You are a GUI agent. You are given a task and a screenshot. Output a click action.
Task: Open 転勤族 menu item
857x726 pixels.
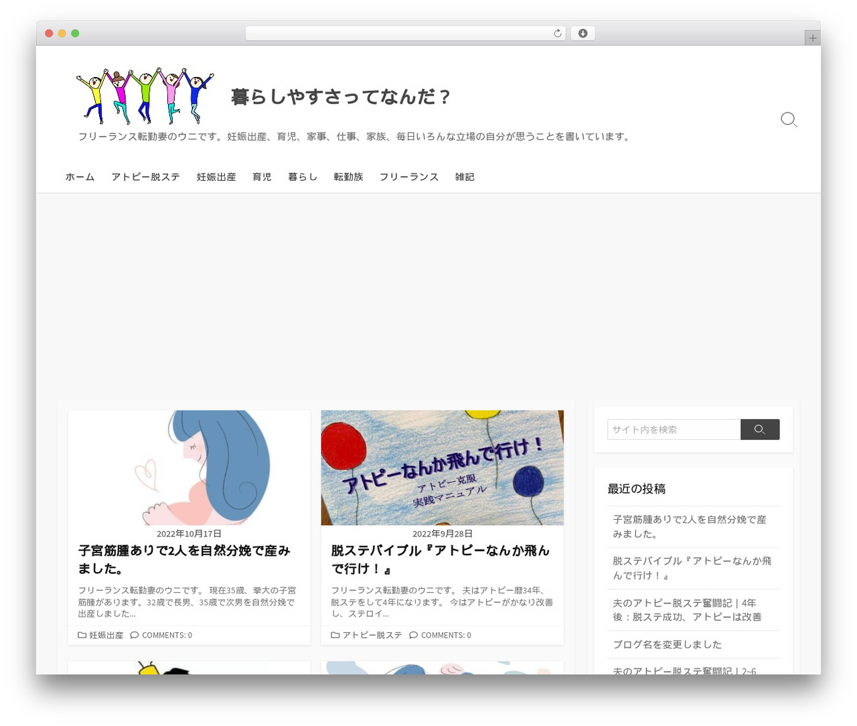click(x=348, y=177)
